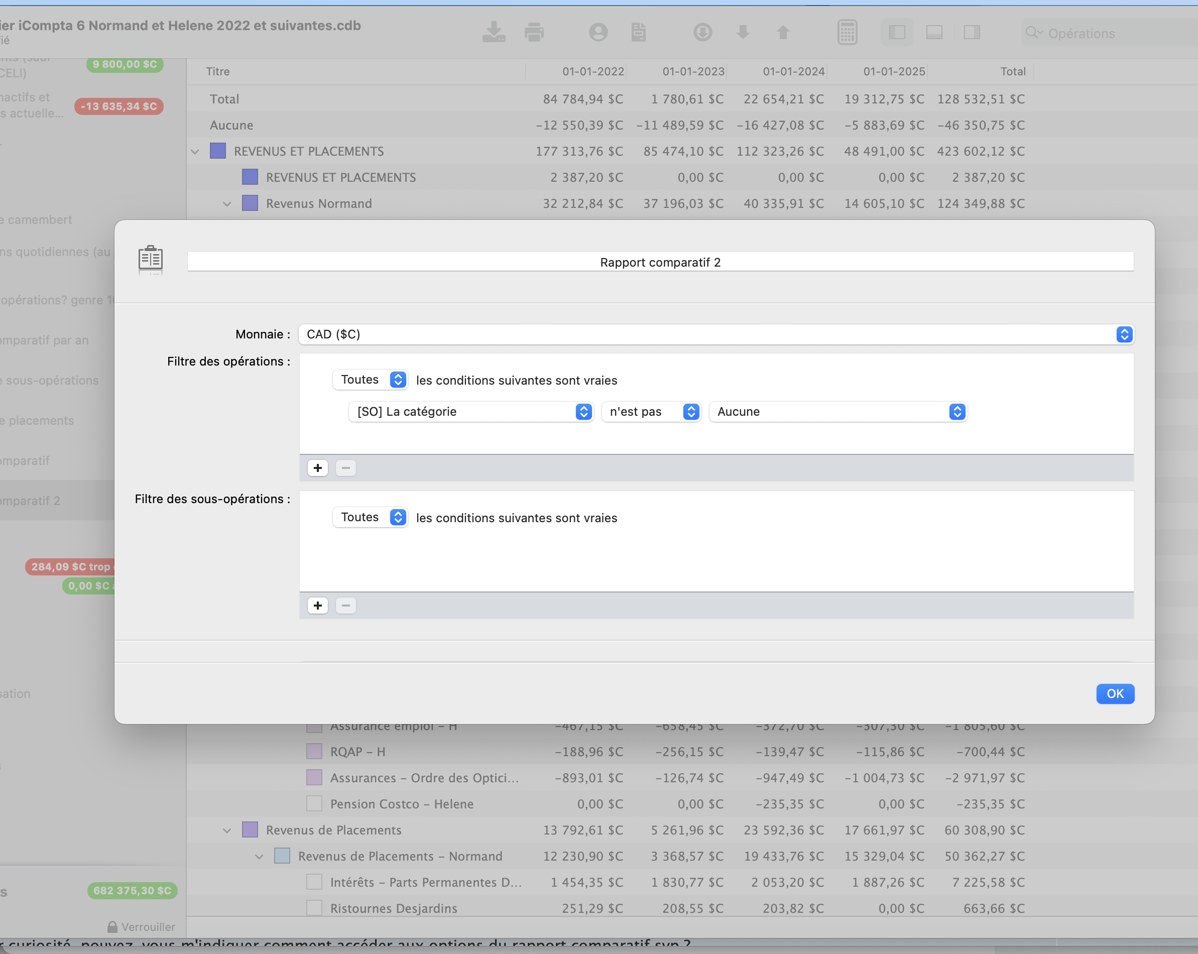Screen dimensions: 1198x954
Task: Toggle the right sidebar panel icon
Action: [972, 32]
